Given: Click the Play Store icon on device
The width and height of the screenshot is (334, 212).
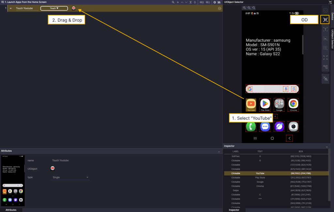Looking at the screenshot, I should (265, 104).
